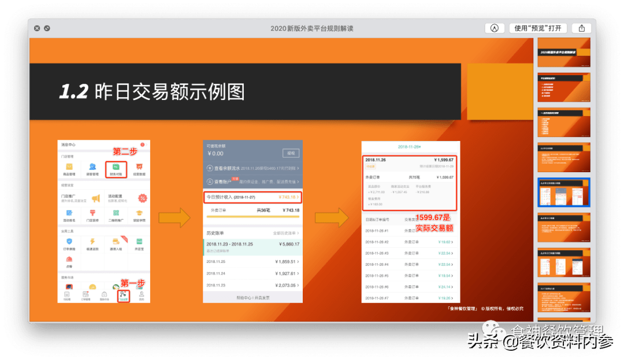
Task: Click the '活动配置' percent badge icon
Action: [142, 198]
